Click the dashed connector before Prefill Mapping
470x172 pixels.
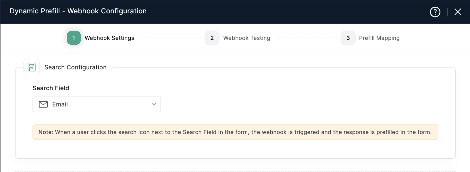(x=308, y=38)
